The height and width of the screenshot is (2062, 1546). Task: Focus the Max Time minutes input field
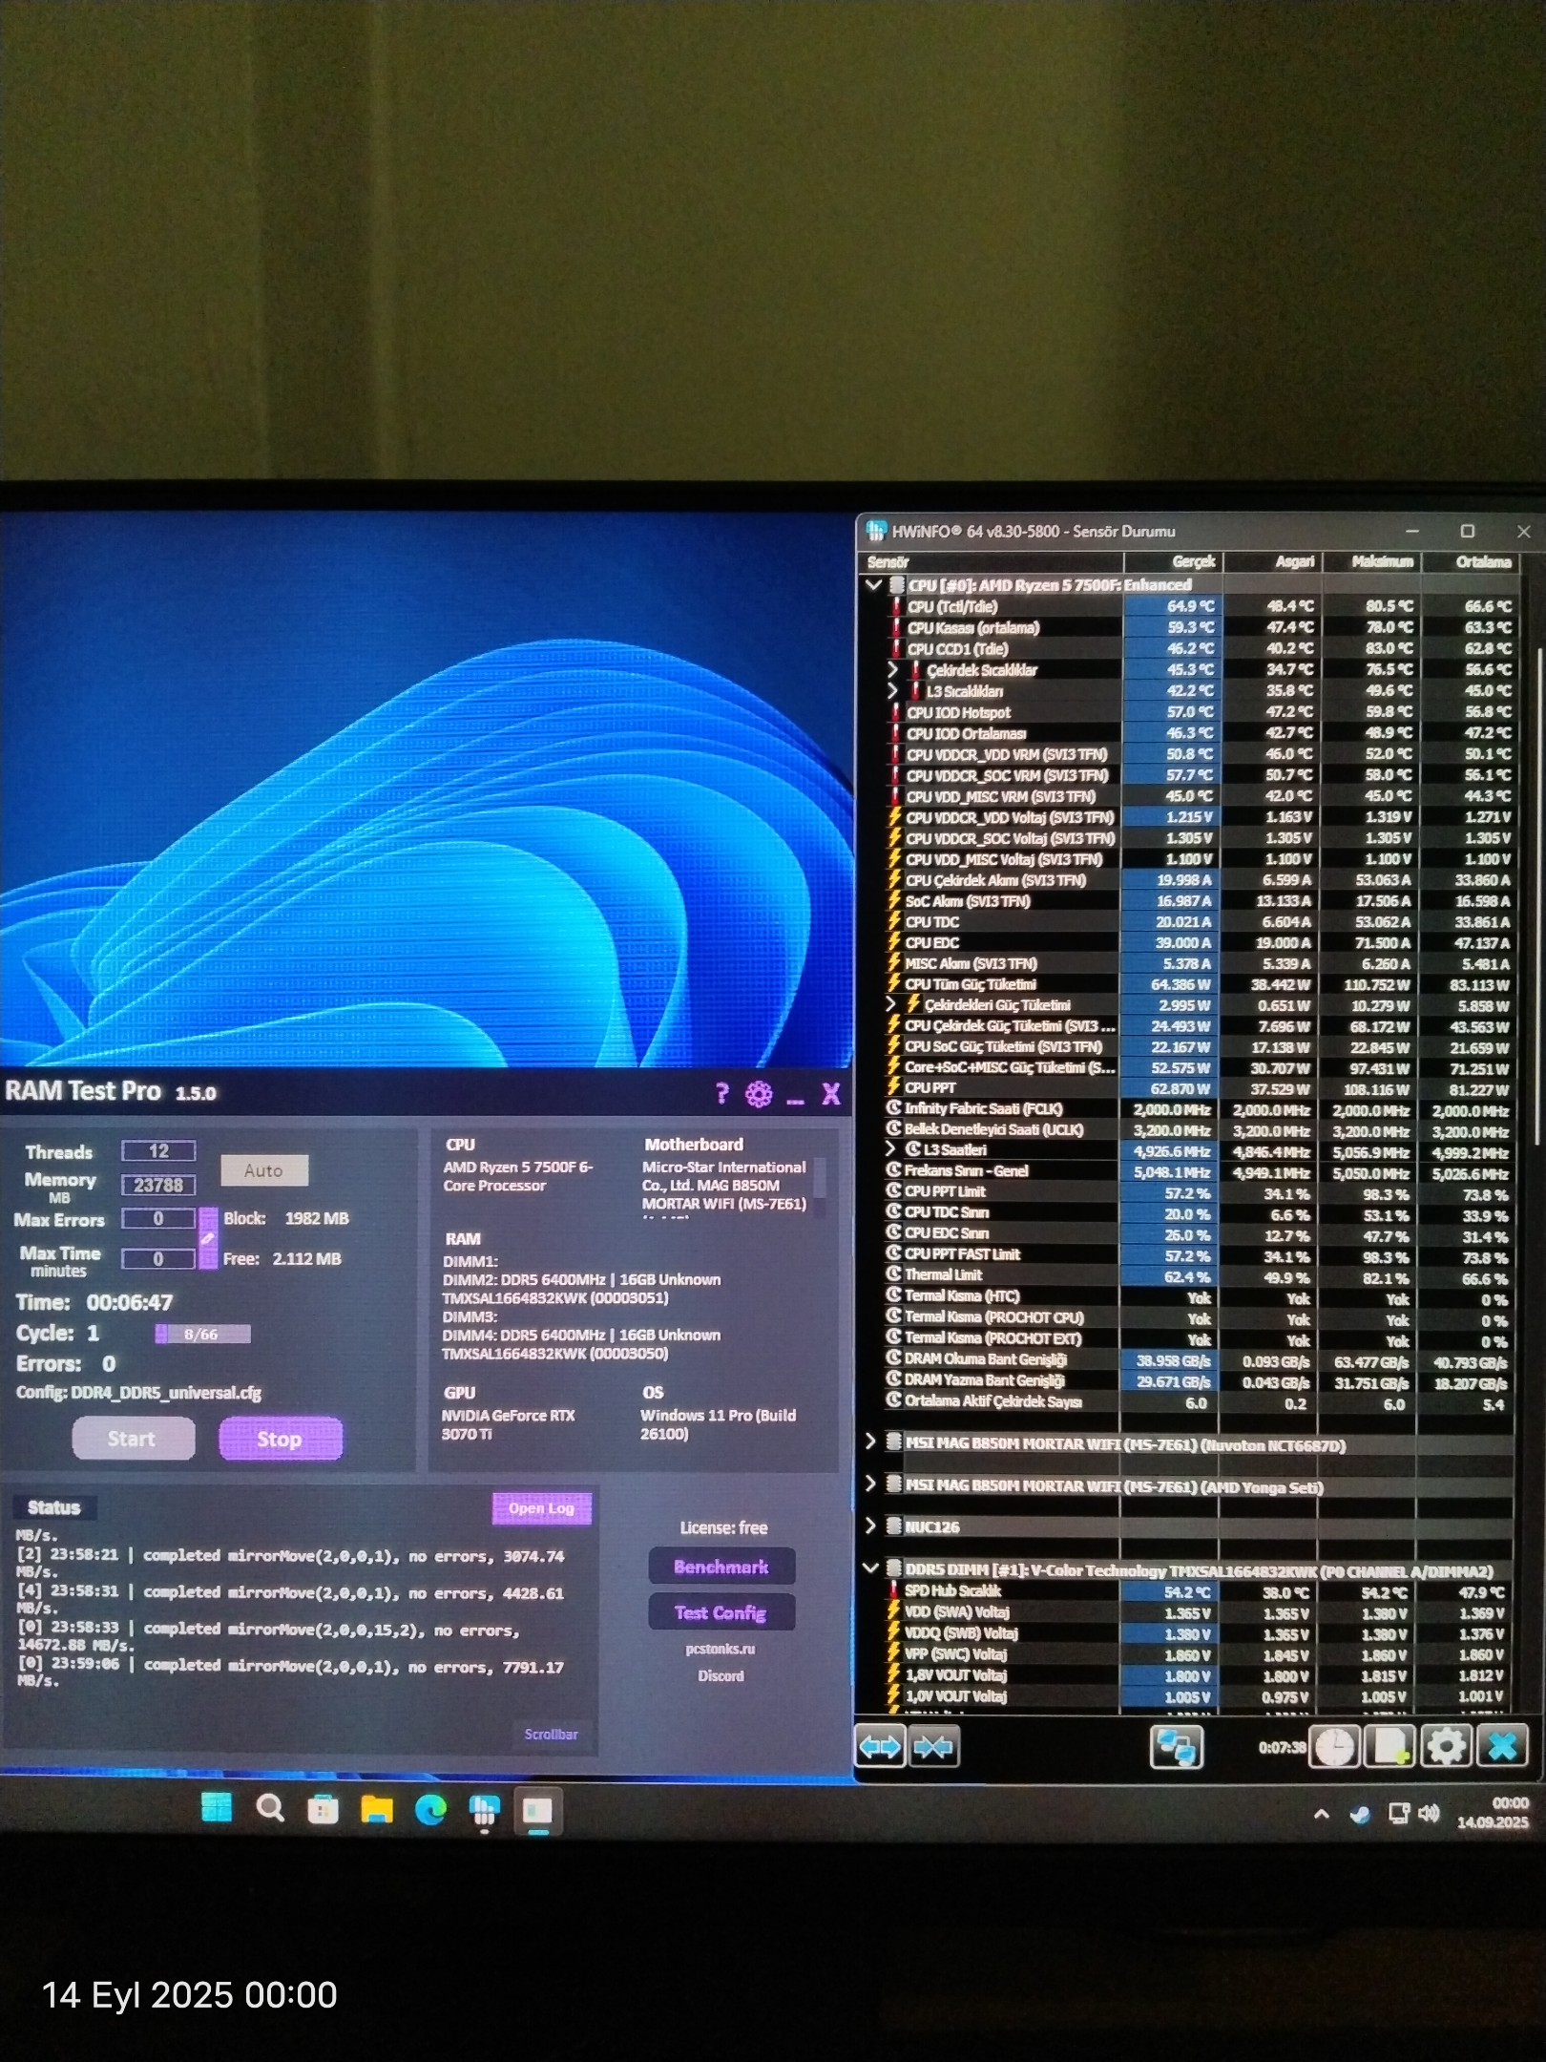(x=158, y=1258)
